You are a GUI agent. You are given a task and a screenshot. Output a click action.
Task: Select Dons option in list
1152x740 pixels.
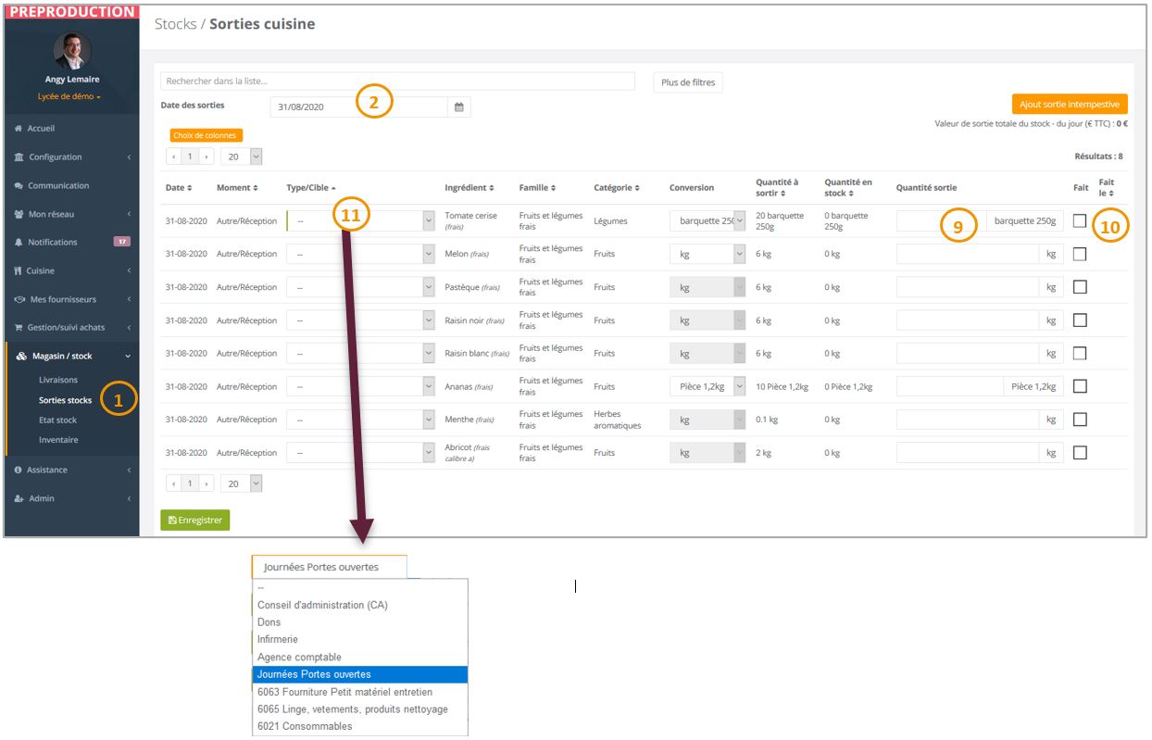tap(360, 622)
